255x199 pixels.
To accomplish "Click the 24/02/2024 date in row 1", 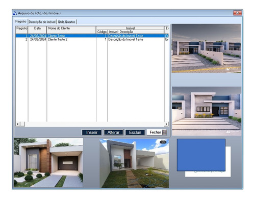I will 38,36.
